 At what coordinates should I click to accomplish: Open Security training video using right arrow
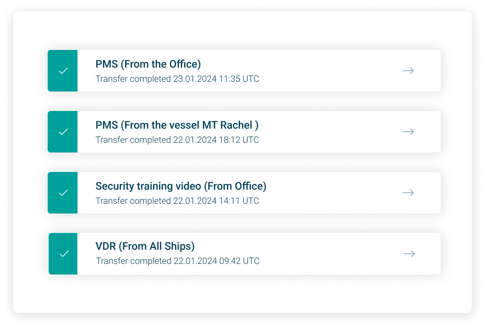[408, 193]
